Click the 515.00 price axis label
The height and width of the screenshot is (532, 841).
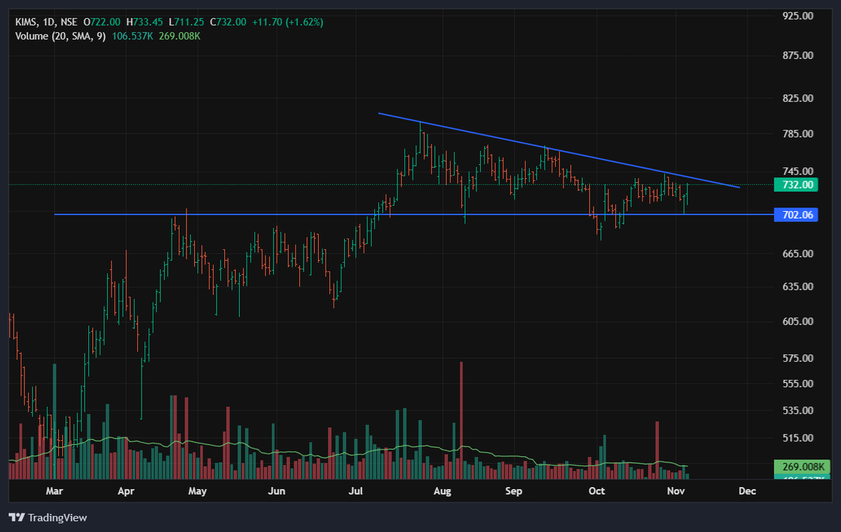point(797,438)
